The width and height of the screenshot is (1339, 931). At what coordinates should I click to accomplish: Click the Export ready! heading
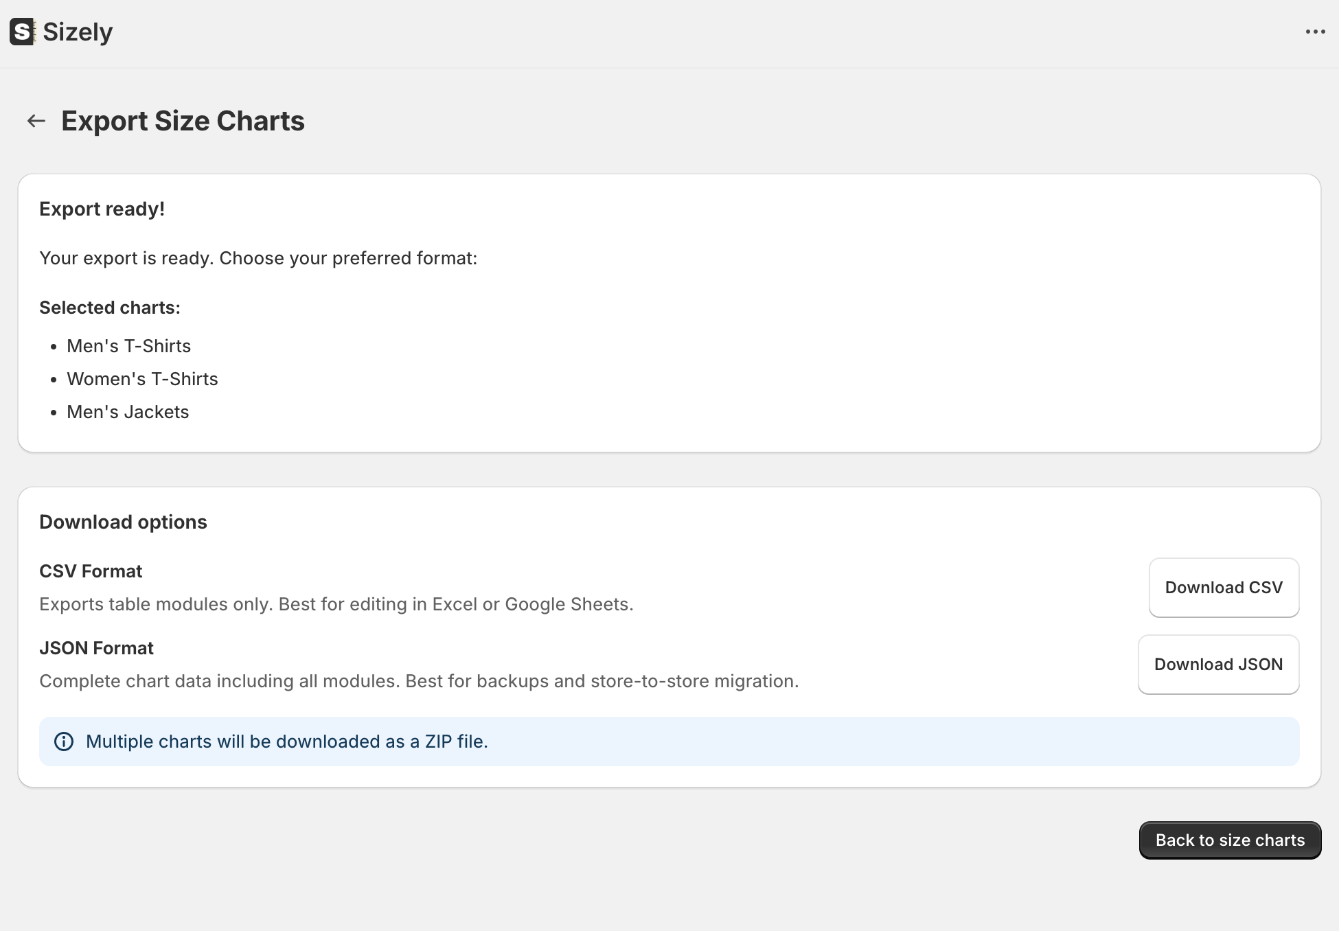coord(102,209)
